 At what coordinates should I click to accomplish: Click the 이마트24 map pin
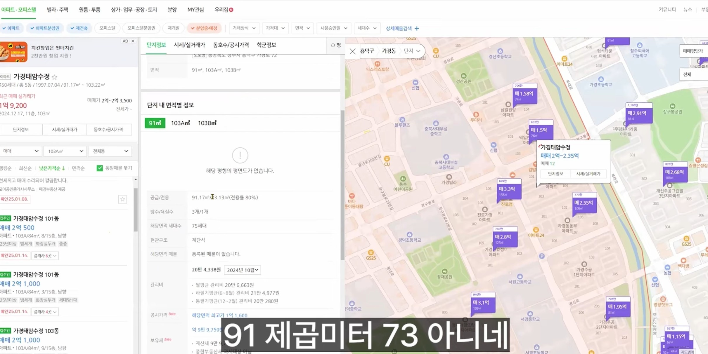(564, 59)
